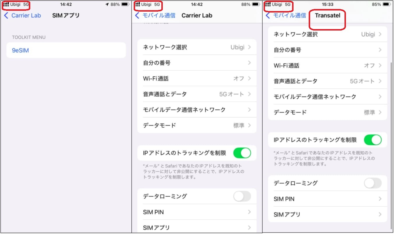Image resolution: width=394 pixels, height=234 pixels.
Task: Open モバイルデータ通信ネットワーク on Carrier Lab screen
Action: pyautogui.click(x=197, y=110)
